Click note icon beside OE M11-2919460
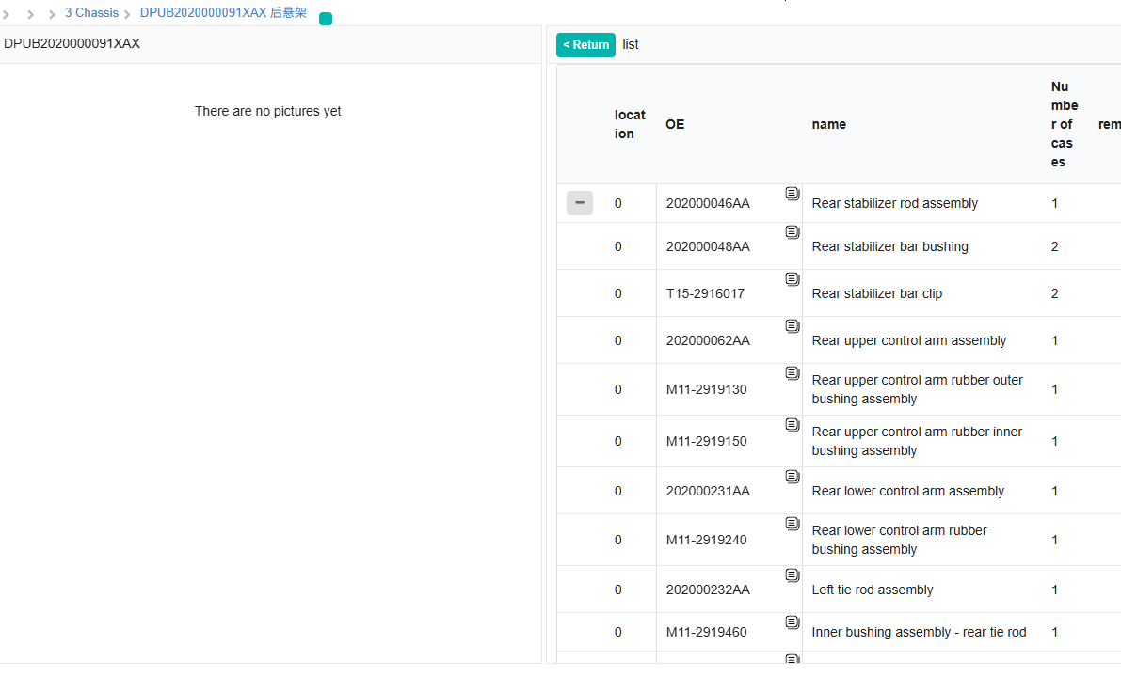The height and width of the screenshot is (676, 1121). click(x=793, y=622)
